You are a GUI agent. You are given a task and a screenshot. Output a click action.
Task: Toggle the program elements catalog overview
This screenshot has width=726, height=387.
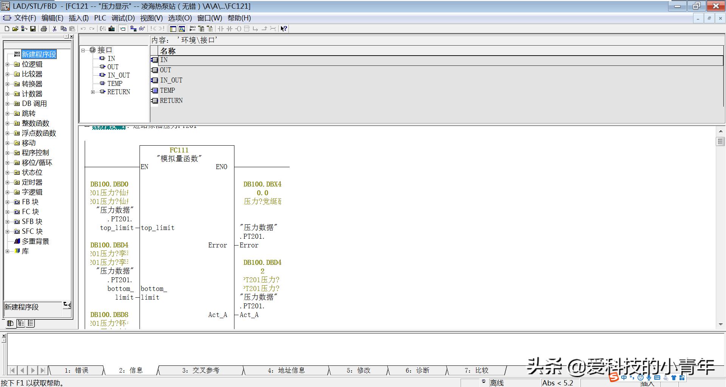tap(173, 29)
